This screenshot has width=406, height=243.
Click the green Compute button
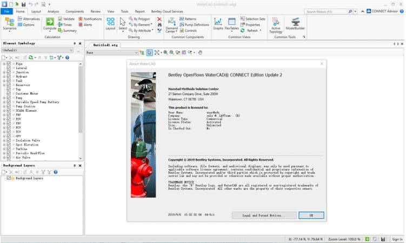(50, 24)
